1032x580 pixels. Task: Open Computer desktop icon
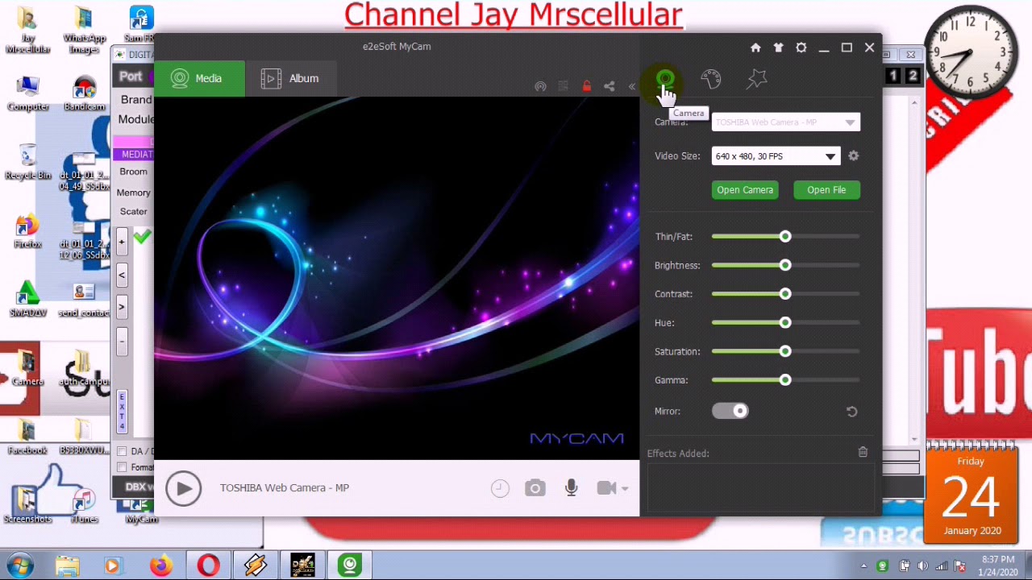pos(27,93)
